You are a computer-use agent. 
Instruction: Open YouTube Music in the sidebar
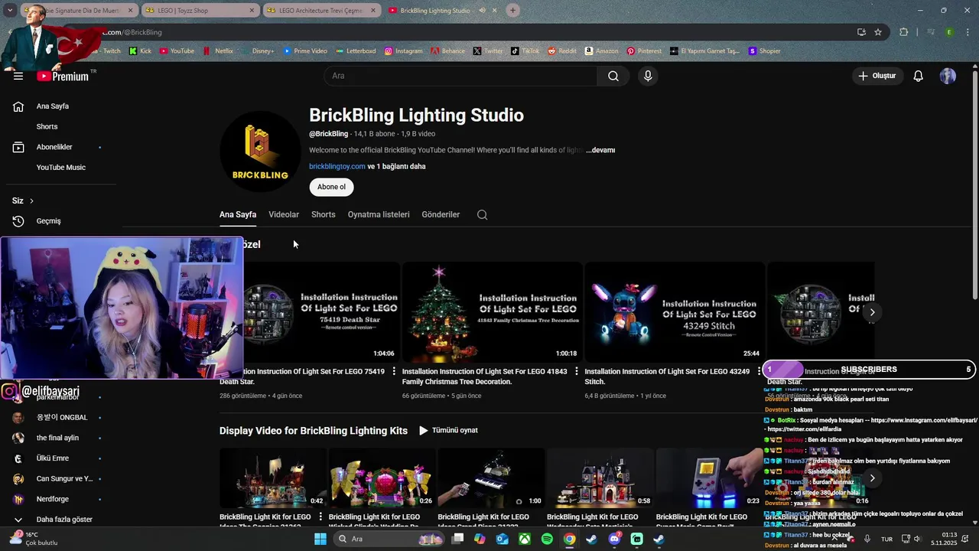(x=60, y=168)
